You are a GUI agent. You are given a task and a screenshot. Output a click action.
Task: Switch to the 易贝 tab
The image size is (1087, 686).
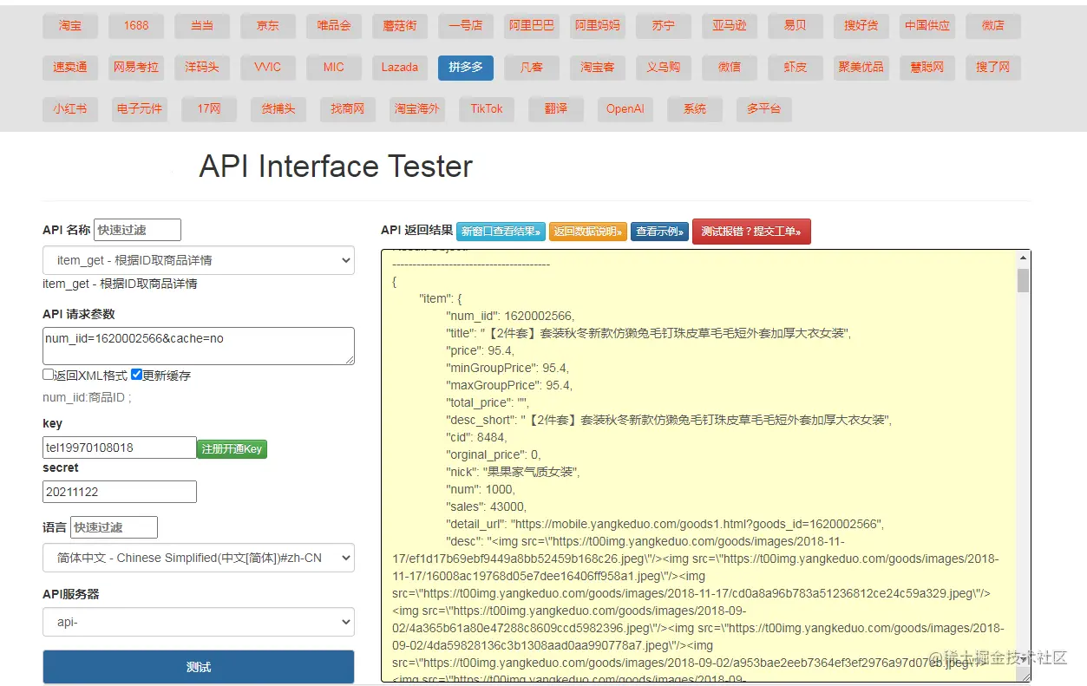796,26
